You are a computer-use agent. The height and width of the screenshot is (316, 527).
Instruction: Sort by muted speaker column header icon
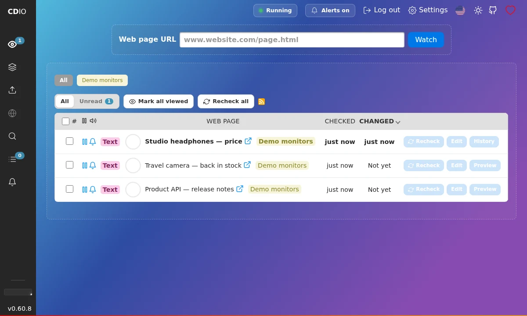[93, 121]
